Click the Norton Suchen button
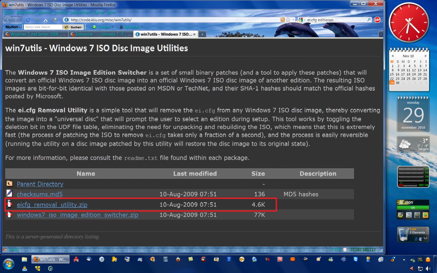The image size is (437, 273). 74,27
